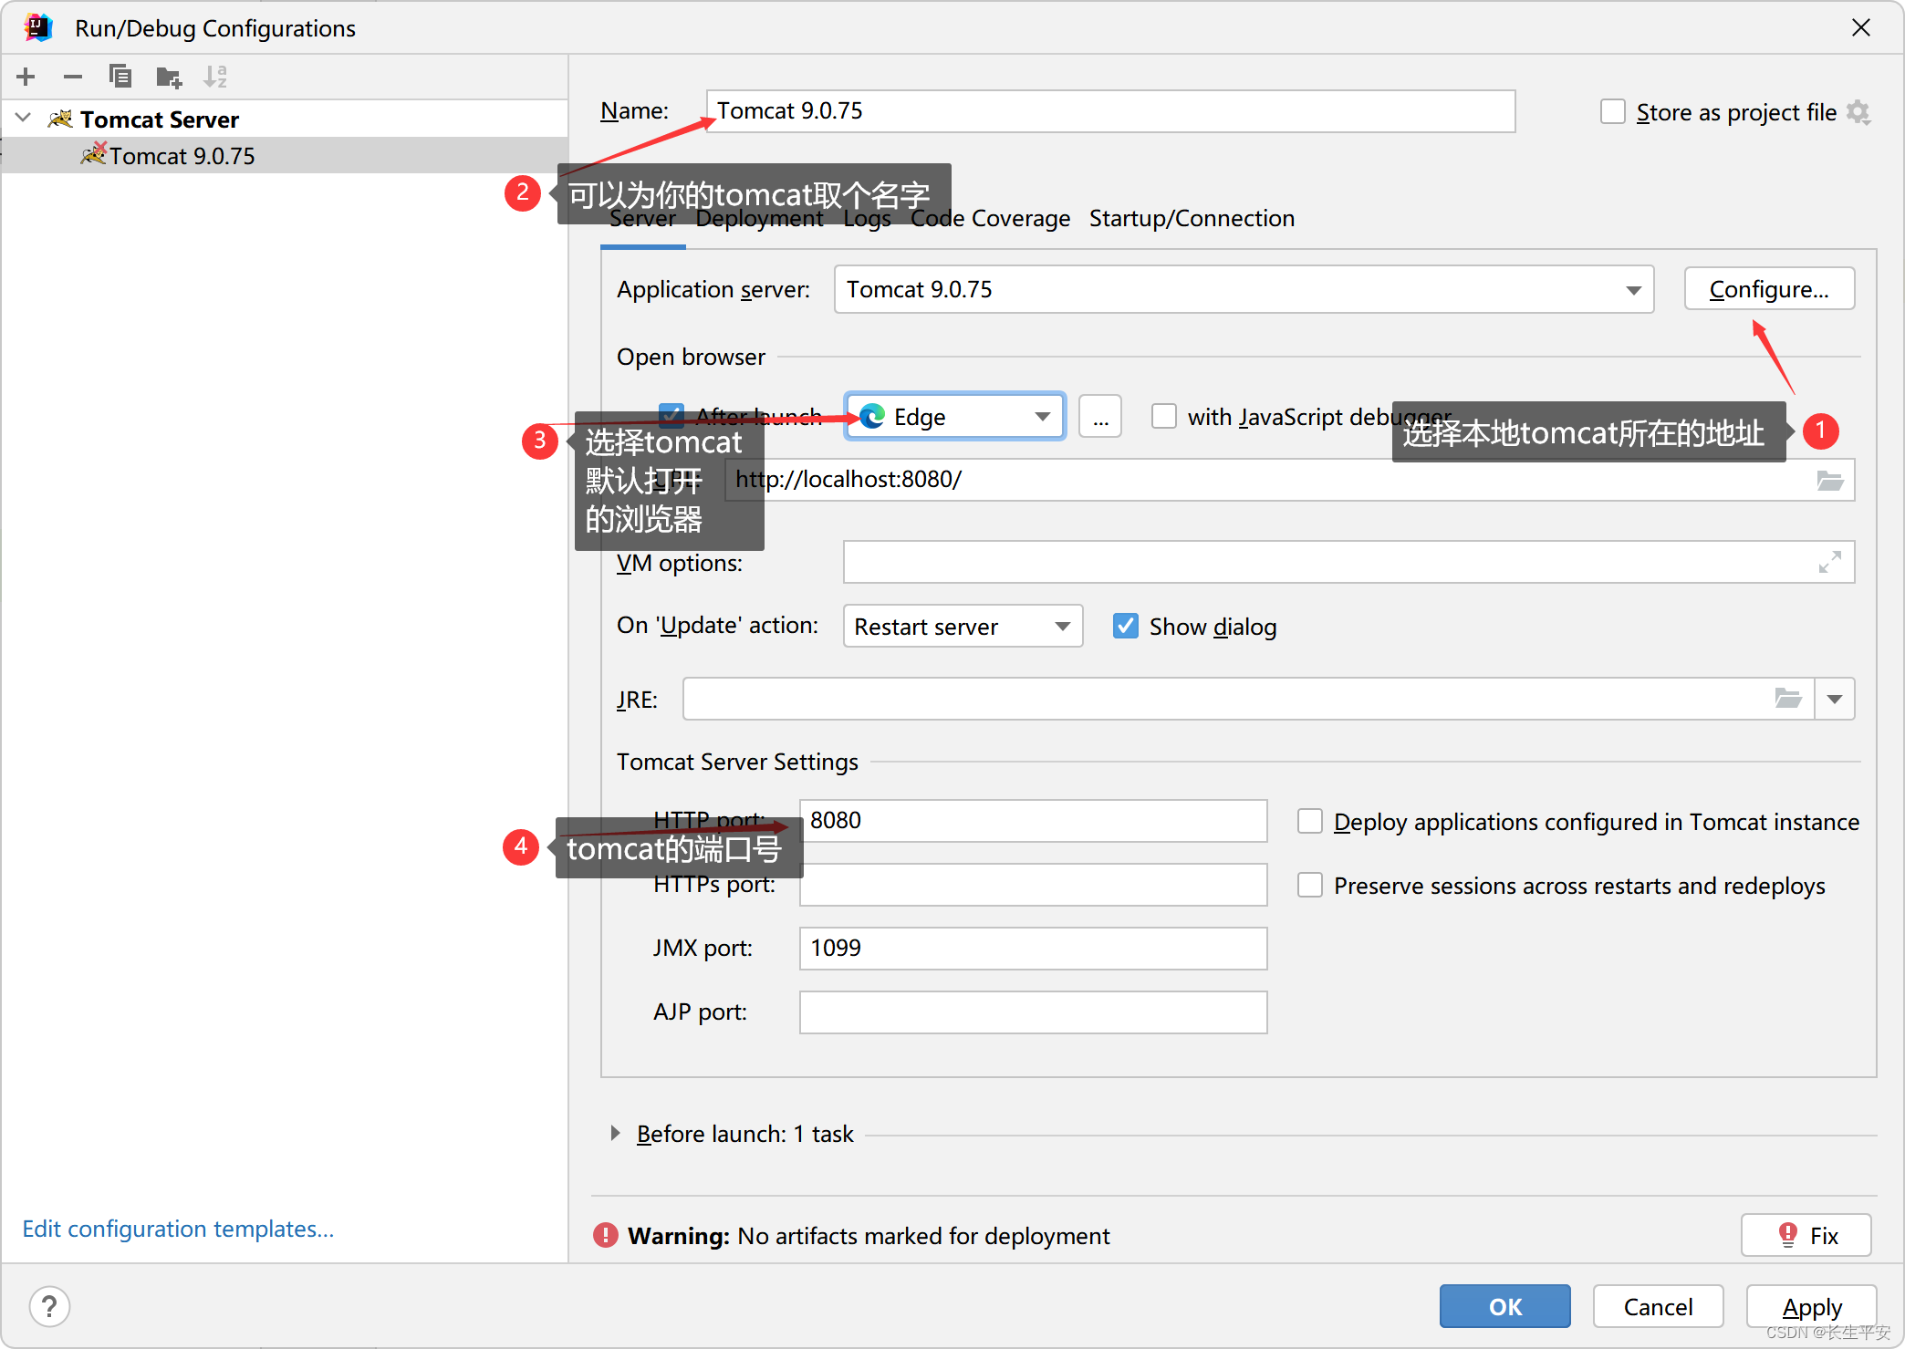Create a new folder for configurations

coord(169,77)
